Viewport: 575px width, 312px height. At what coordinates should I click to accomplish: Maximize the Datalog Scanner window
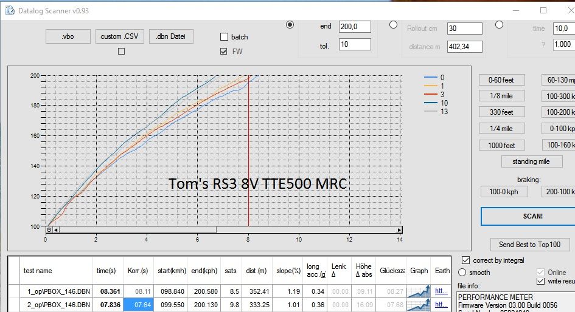543,10
